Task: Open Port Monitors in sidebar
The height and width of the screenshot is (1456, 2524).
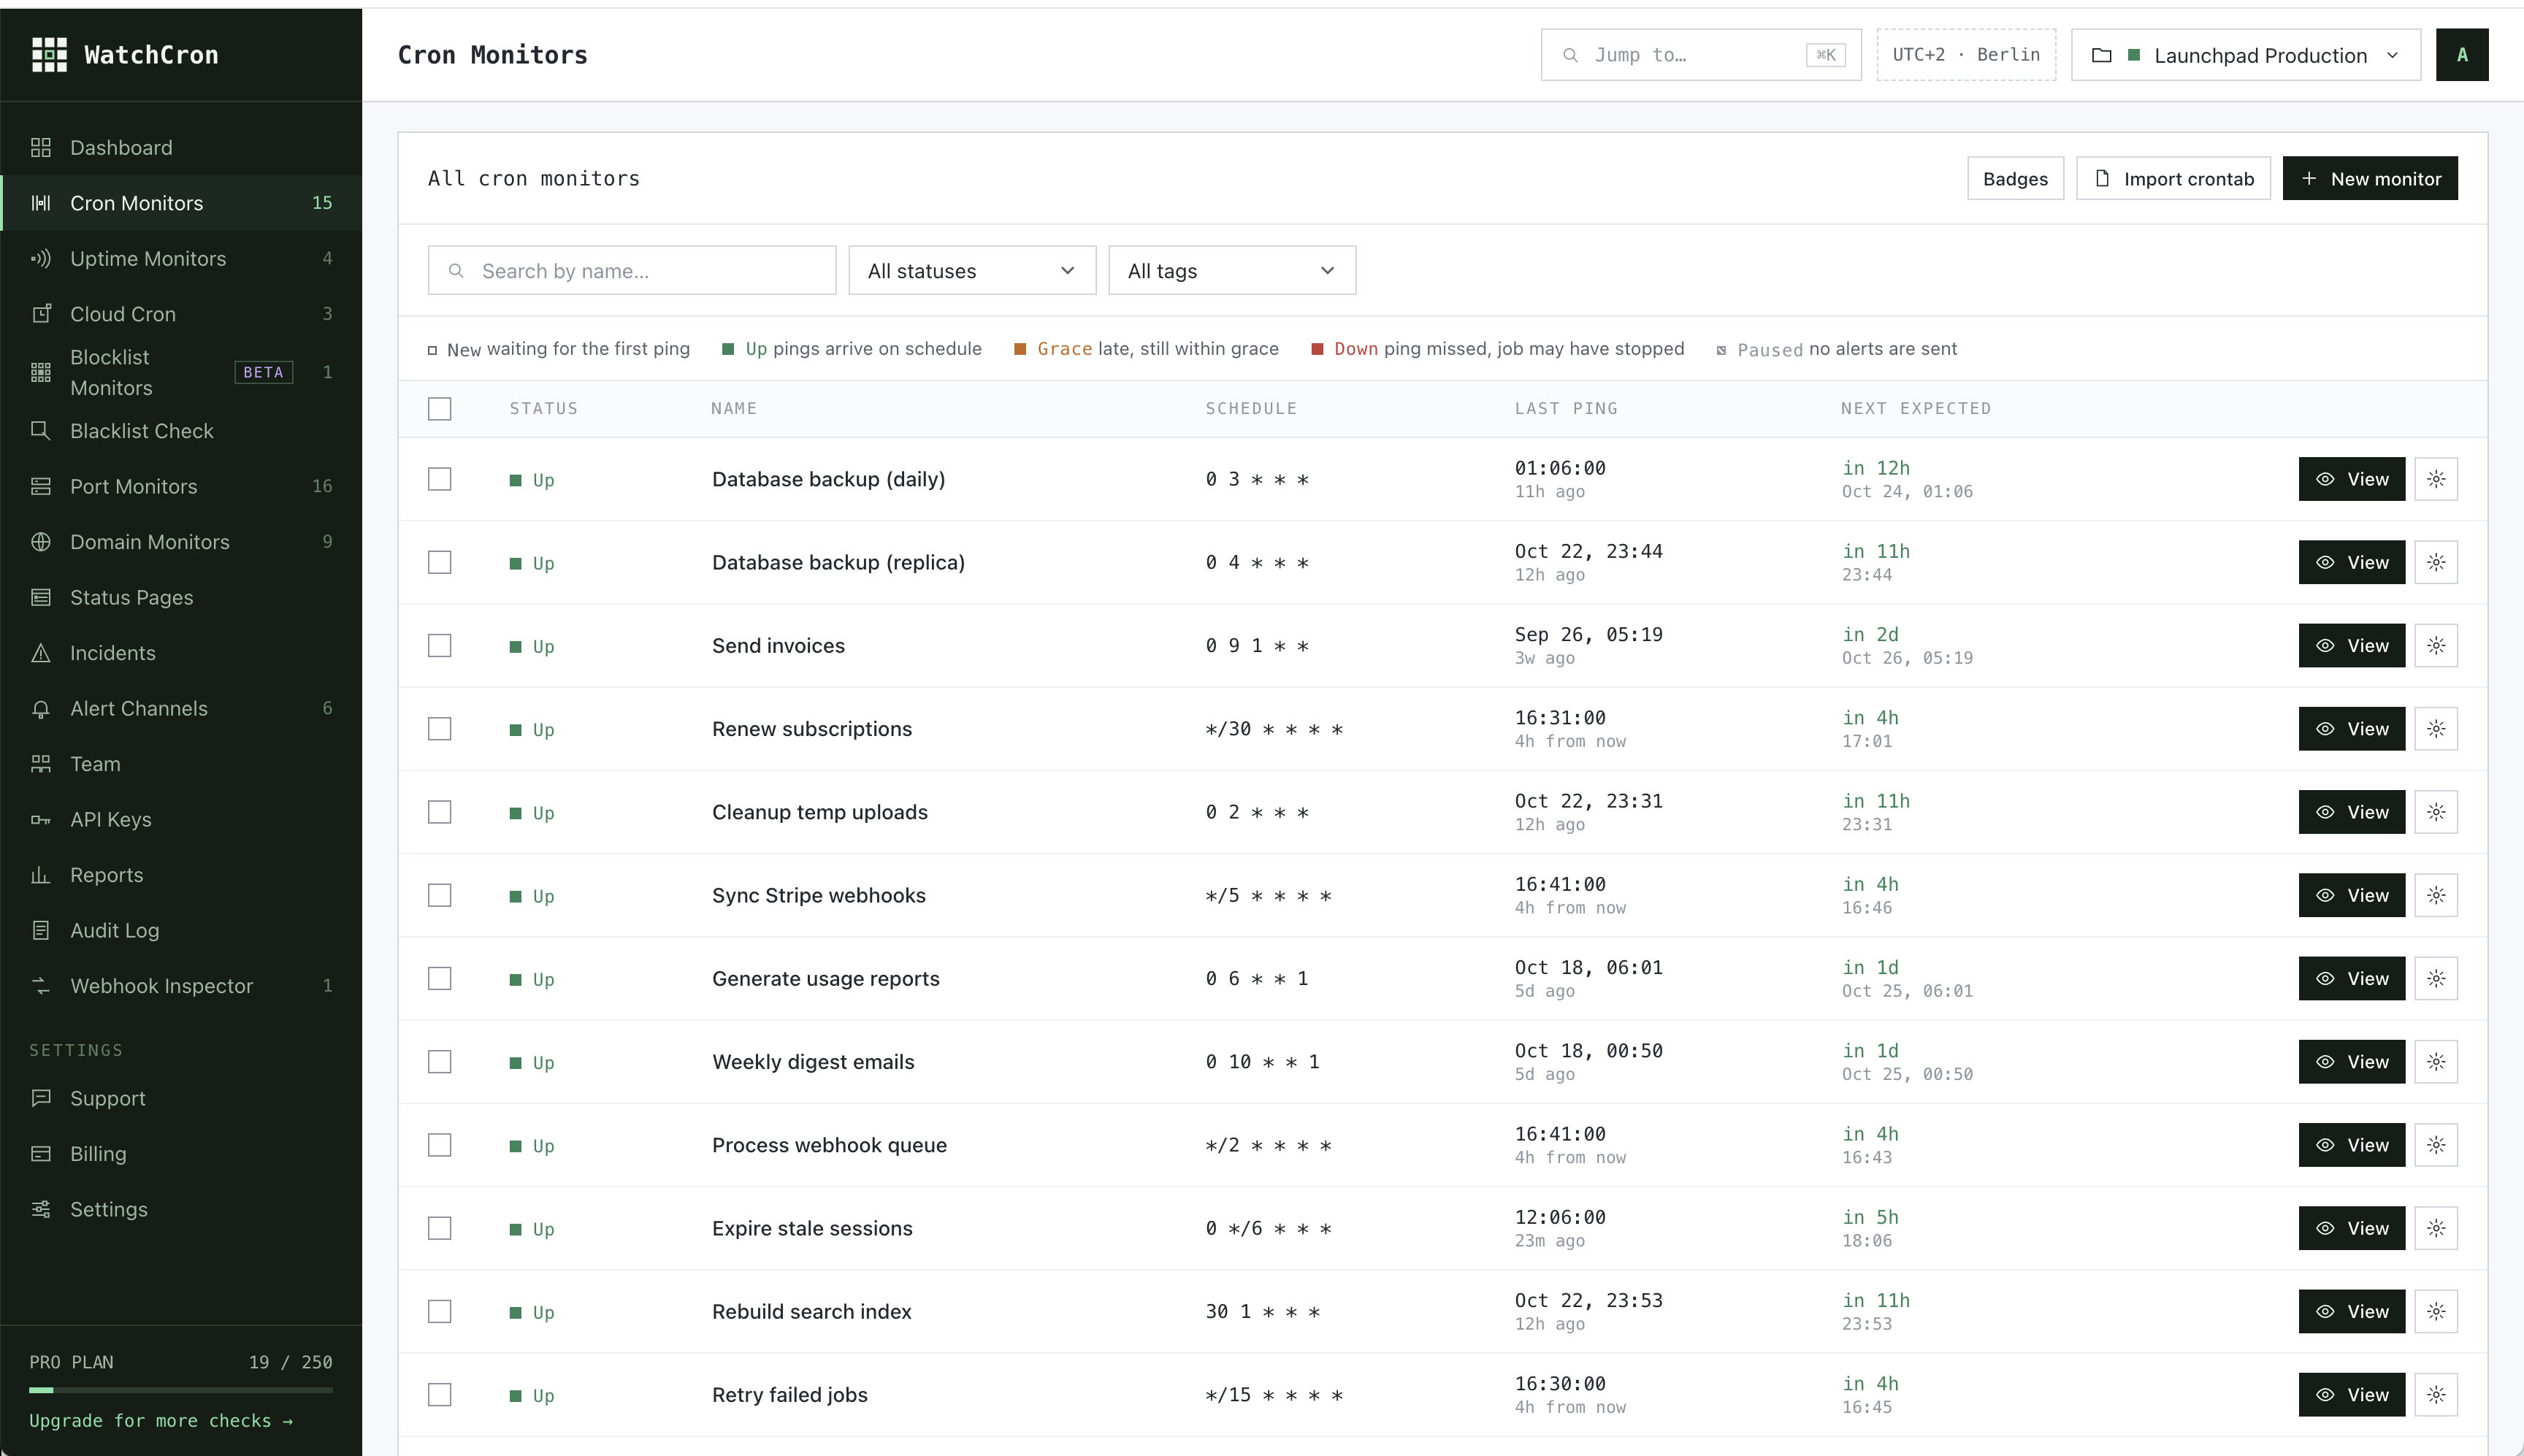Action: pyautogui.click(x=181, y=486)
